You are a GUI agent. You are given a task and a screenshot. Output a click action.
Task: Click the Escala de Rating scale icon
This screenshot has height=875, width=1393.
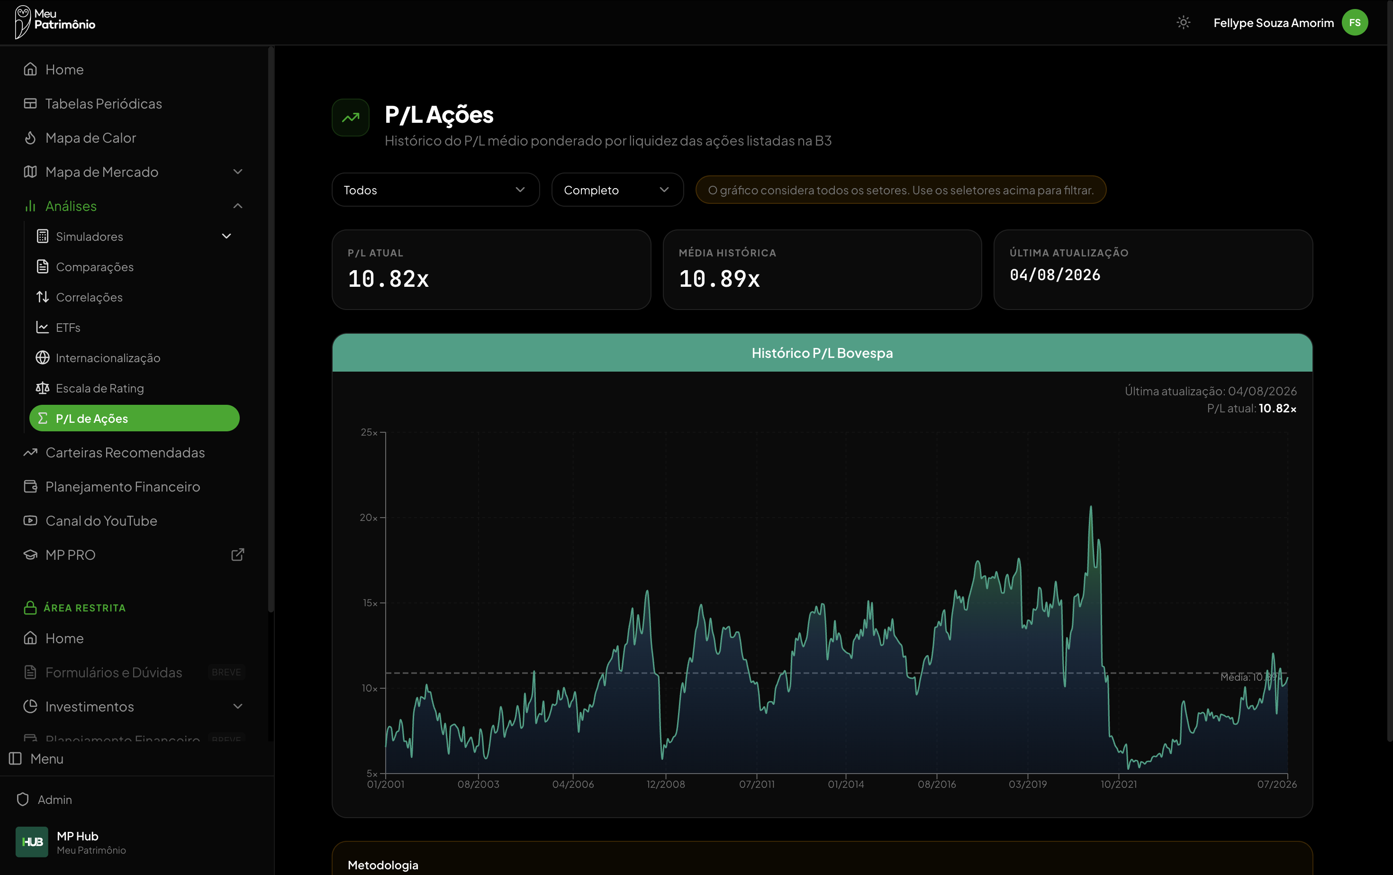point(42,388)
